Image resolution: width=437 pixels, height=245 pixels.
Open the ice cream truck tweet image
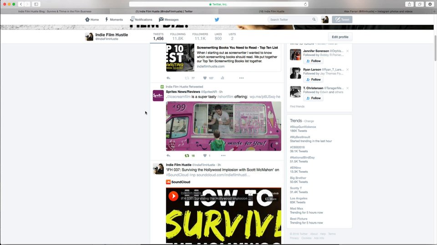[224, 126]
